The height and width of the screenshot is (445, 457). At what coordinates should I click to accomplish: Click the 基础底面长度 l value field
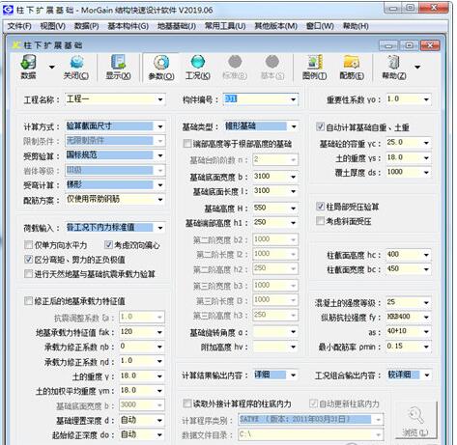[x=275, y=191]
